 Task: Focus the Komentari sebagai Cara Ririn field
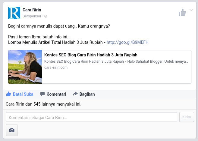tap(91, 117)
